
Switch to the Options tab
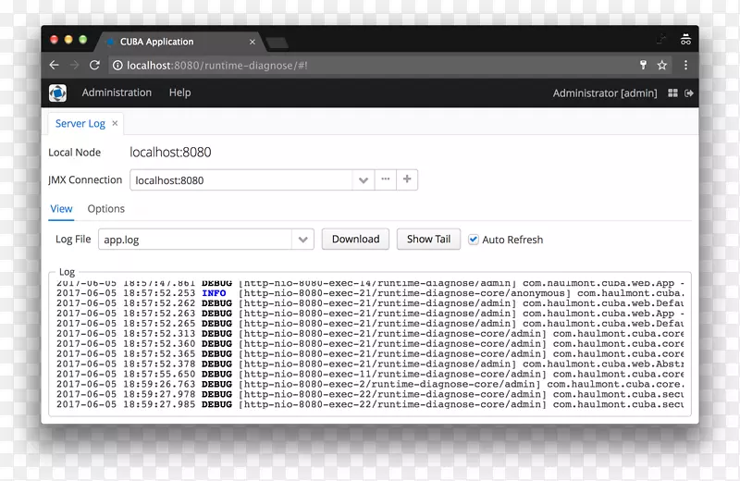106,209
